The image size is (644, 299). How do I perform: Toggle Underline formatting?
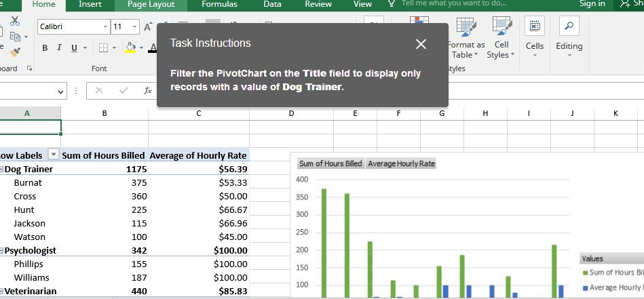click(74, 48)
